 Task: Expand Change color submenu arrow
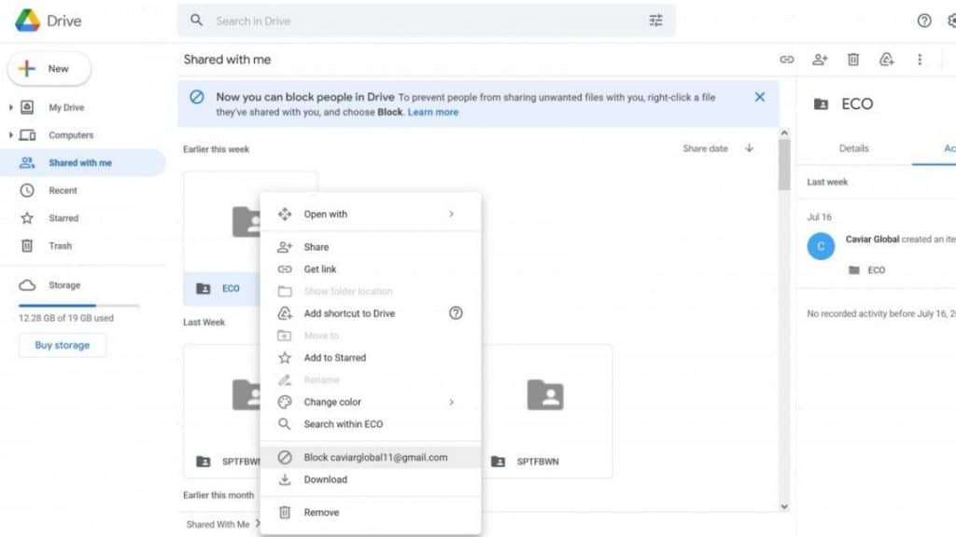pos(451,402)
